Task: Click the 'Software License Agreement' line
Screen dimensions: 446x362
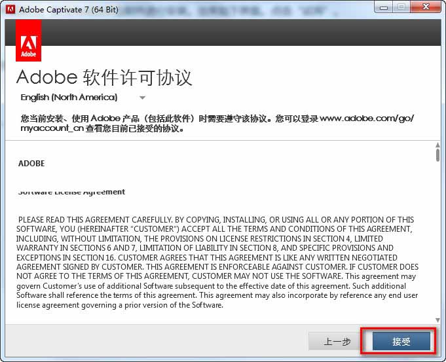Action: [x=71, y=192]
